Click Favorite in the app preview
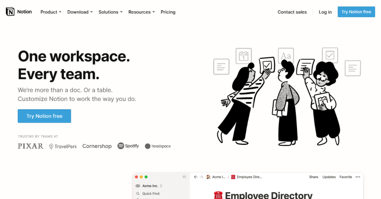 click(x=346, y=177)
